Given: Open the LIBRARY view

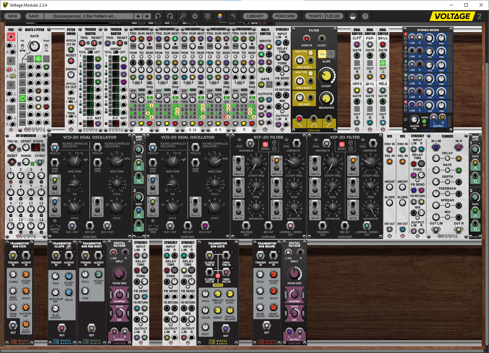Looking at the screenshot, I should tap(255, 16).
